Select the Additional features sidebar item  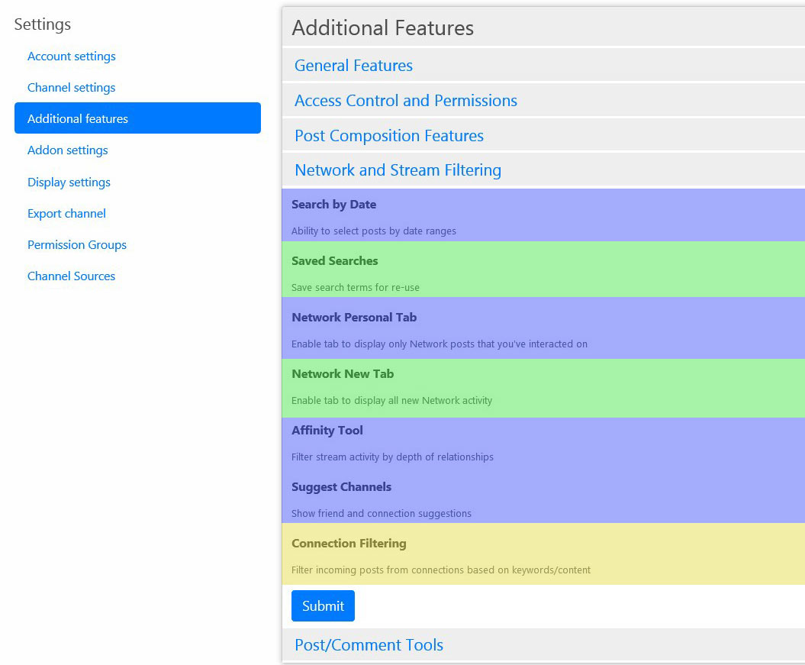(x=78, y=119)
